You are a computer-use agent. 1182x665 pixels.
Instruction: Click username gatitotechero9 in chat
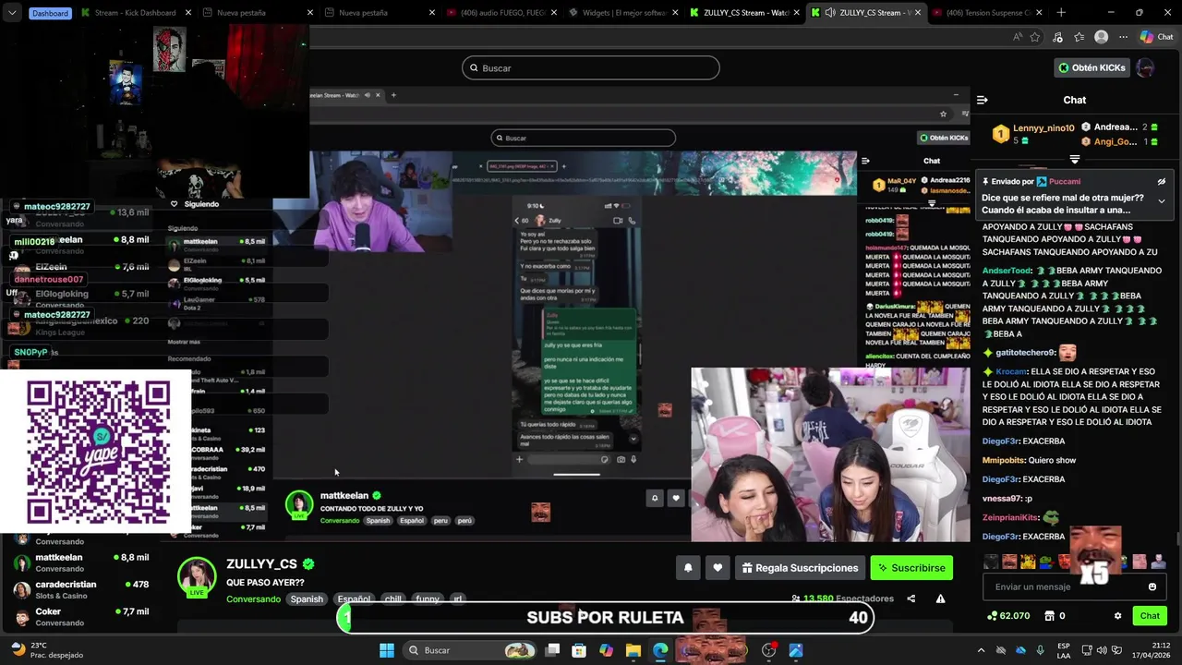click(1025, 353)
